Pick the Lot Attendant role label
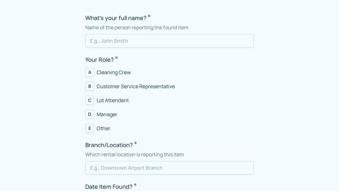The height and width of the screenshot is (191, 339). 113,100
